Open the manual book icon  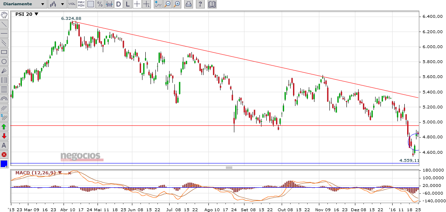pos(212,4)
